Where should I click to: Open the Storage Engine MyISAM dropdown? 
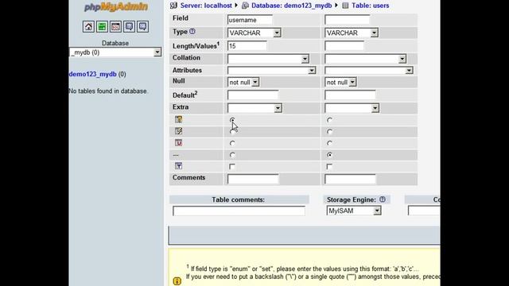(354, 211)
